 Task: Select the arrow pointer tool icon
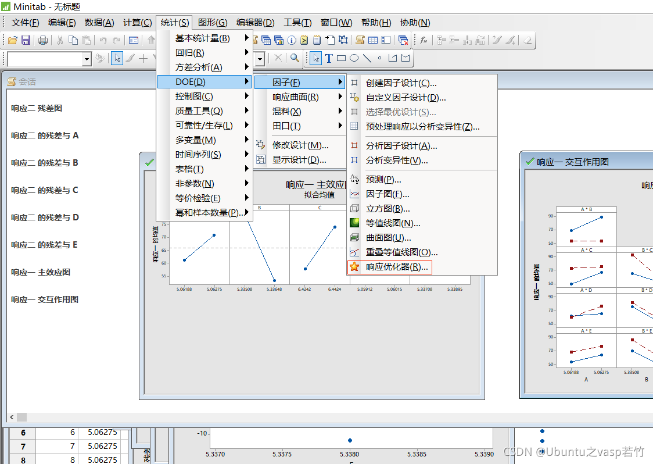coord(117,58)
